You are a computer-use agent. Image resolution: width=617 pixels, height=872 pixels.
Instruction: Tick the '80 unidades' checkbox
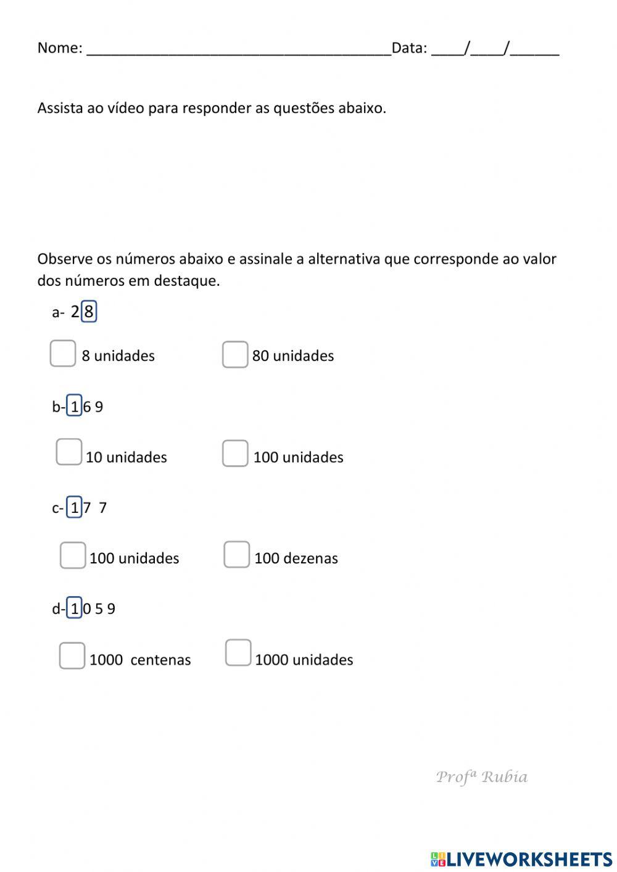(235, 355)
